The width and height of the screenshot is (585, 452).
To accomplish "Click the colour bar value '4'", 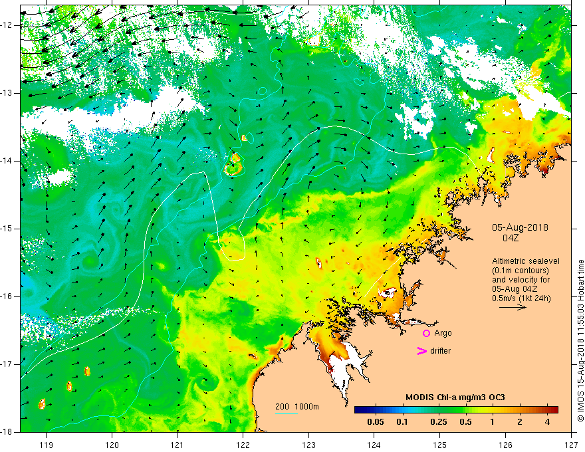I will 547,422.
